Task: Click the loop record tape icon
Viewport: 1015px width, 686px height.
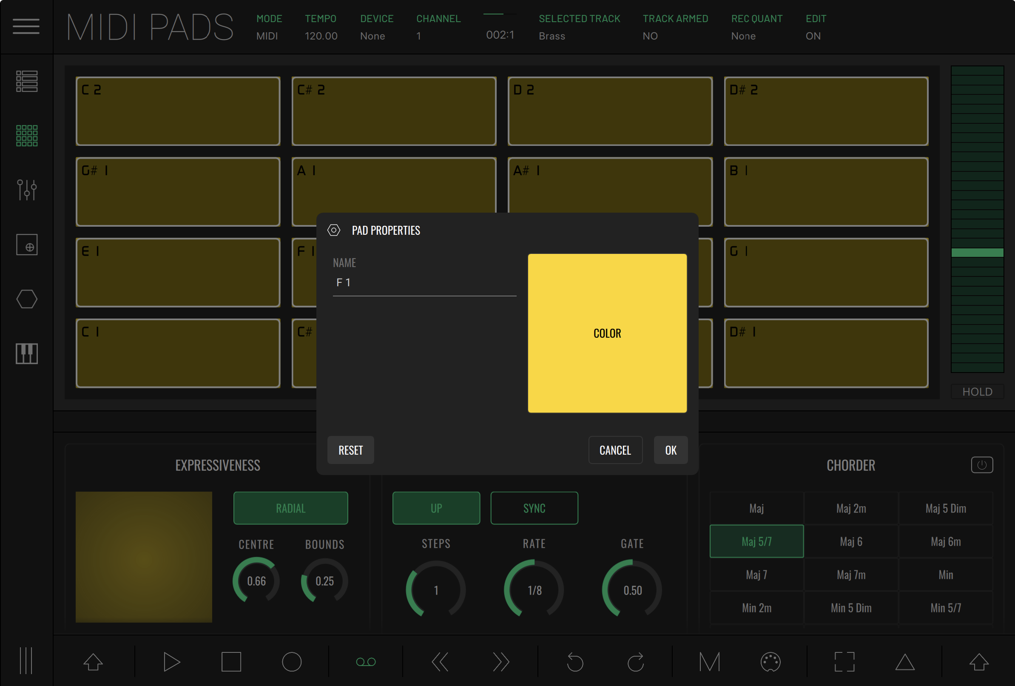Action: click(366, 662)
